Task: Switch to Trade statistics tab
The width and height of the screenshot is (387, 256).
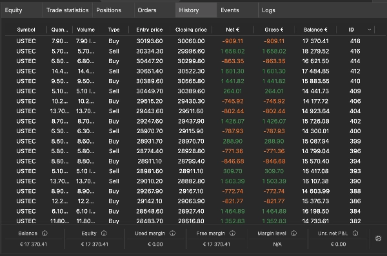Action: [x=67, y=10]
